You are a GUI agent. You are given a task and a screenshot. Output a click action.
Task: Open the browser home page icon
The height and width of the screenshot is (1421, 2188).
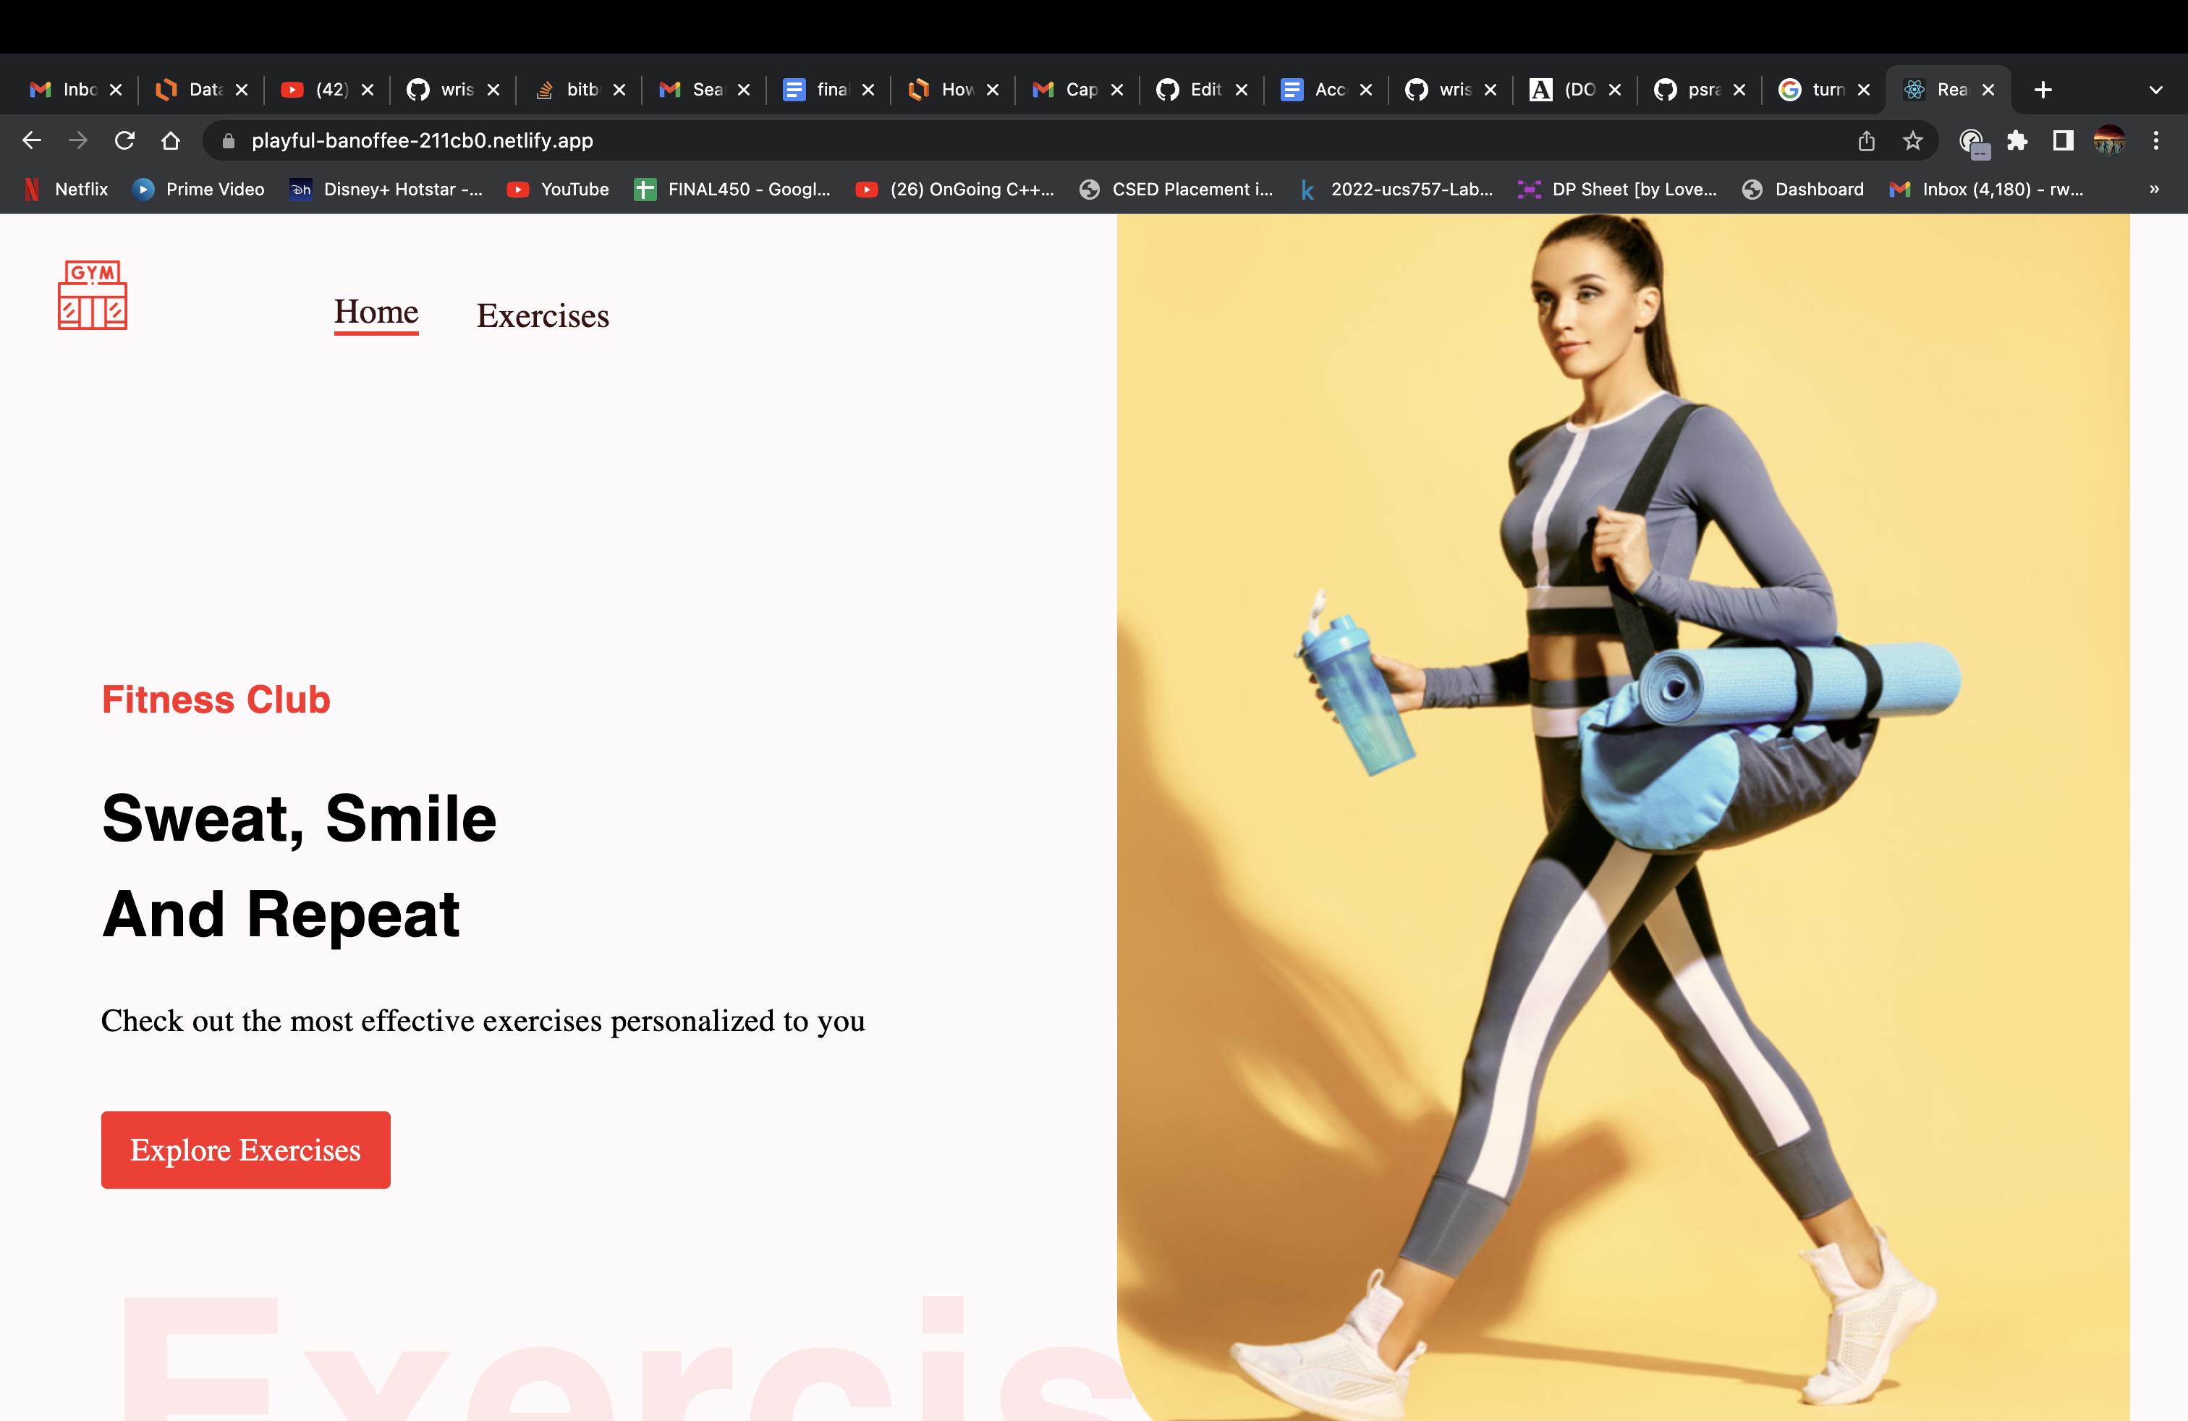171,140
